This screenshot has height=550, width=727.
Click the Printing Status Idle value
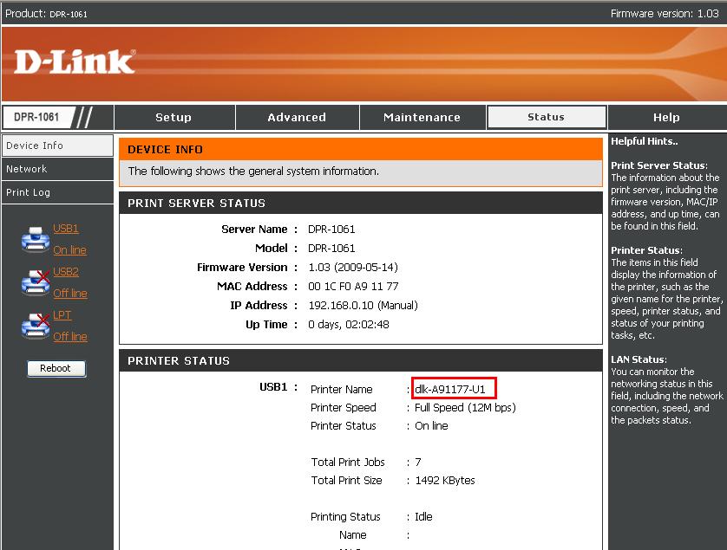423,517
